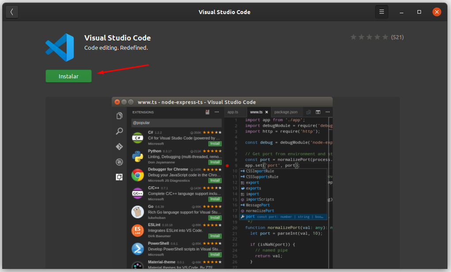The height and width of the screenshot is (272, 451).
Task: Open the editor's More Actions ellipsis menu
Action: pos(327,112)
